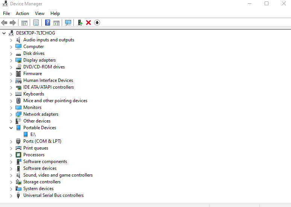The width and height of the screenshot is (291, 207).
Task: Expand the Monitors category
Action: [x=11, y=108]
